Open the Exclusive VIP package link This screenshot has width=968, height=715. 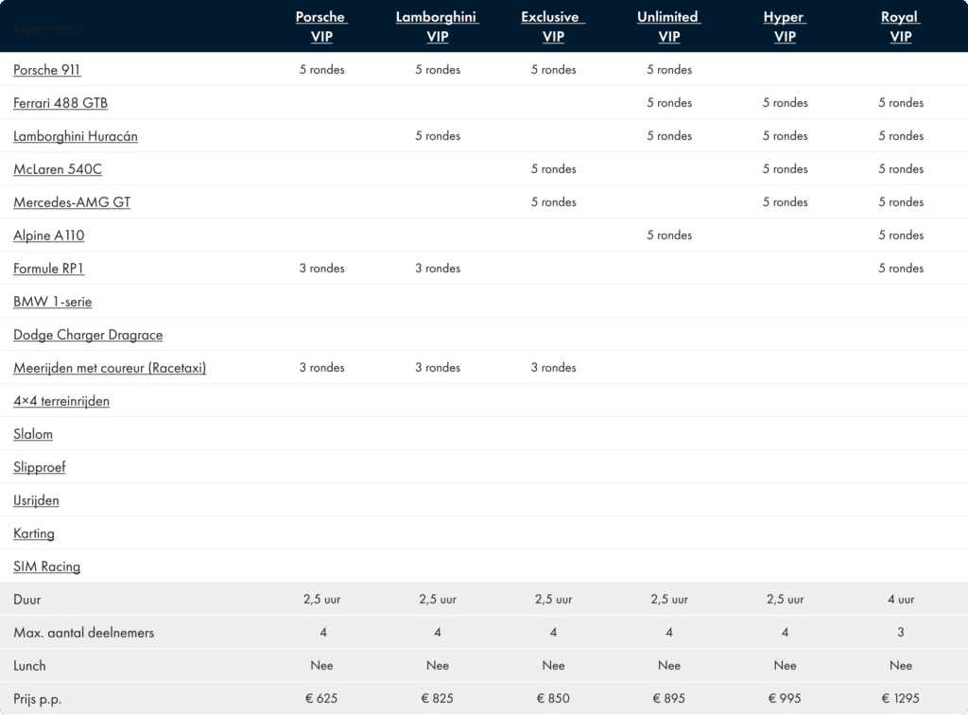tap(553, 26)
